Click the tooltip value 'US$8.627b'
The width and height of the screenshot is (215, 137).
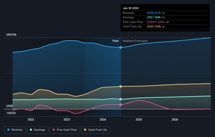[154, 13]
